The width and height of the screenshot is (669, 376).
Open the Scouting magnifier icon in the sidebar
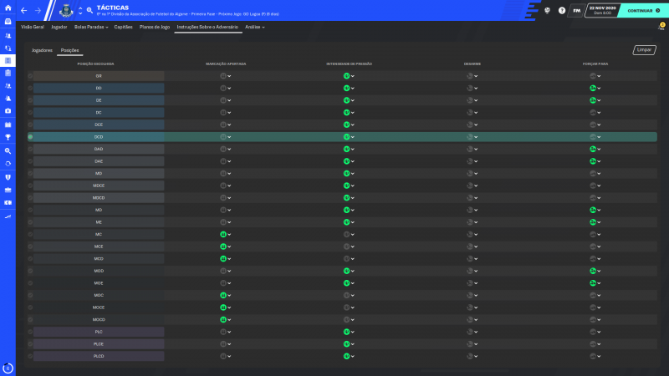click(8, 151)
